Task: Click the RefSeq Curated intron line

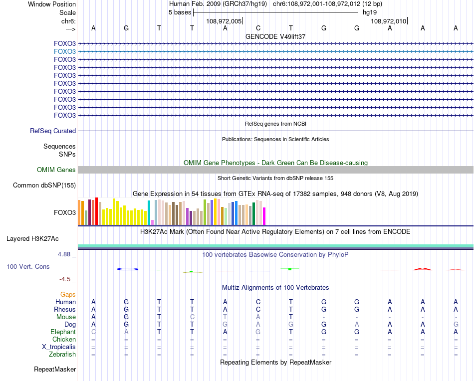Action: click(275, 131)
